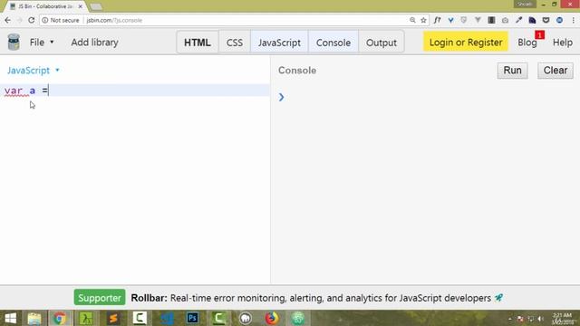Toggle the CSS panel tab
This screenshot has height=326, width=580.
coord(235,43)
